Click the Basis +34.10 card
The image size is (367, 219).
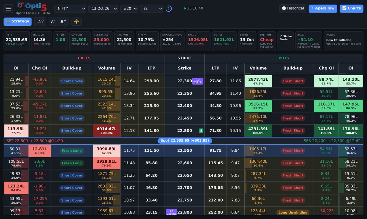tap(309, 41)
